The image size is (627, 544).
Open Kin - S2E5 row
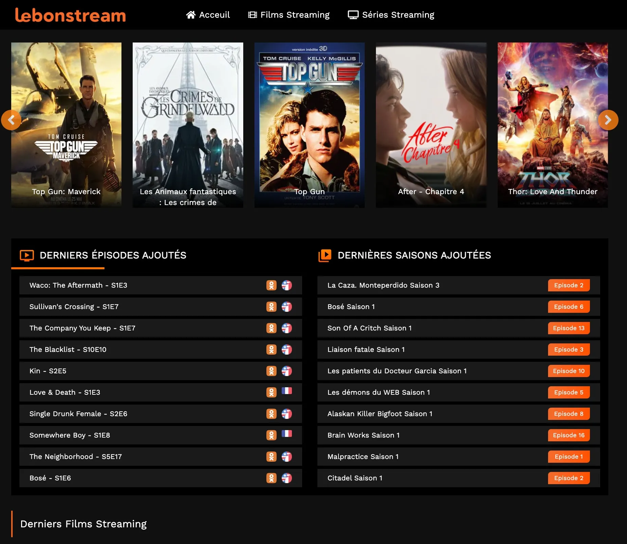[161, 371]
